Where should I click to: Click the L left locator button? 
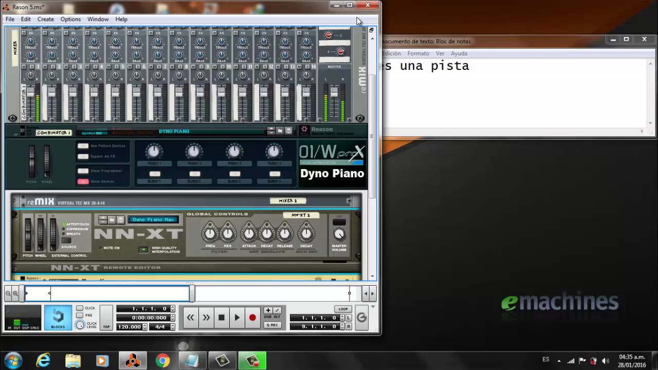pos(349,318)
